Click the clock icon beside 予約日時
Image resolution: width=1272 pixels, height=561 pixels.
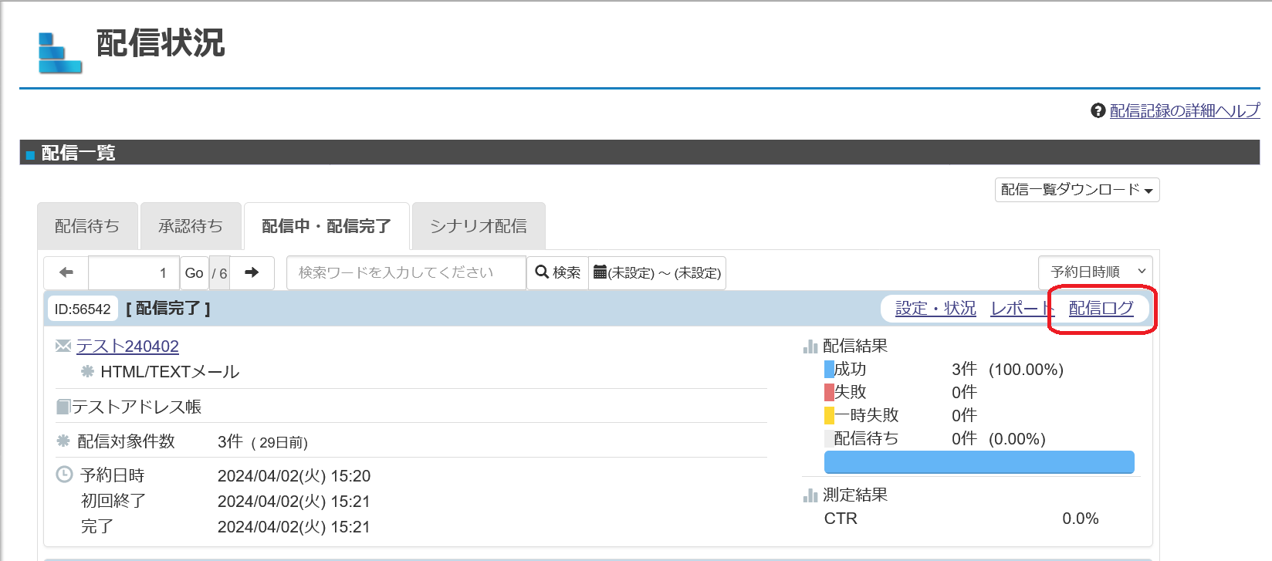[x=64, y=475]
